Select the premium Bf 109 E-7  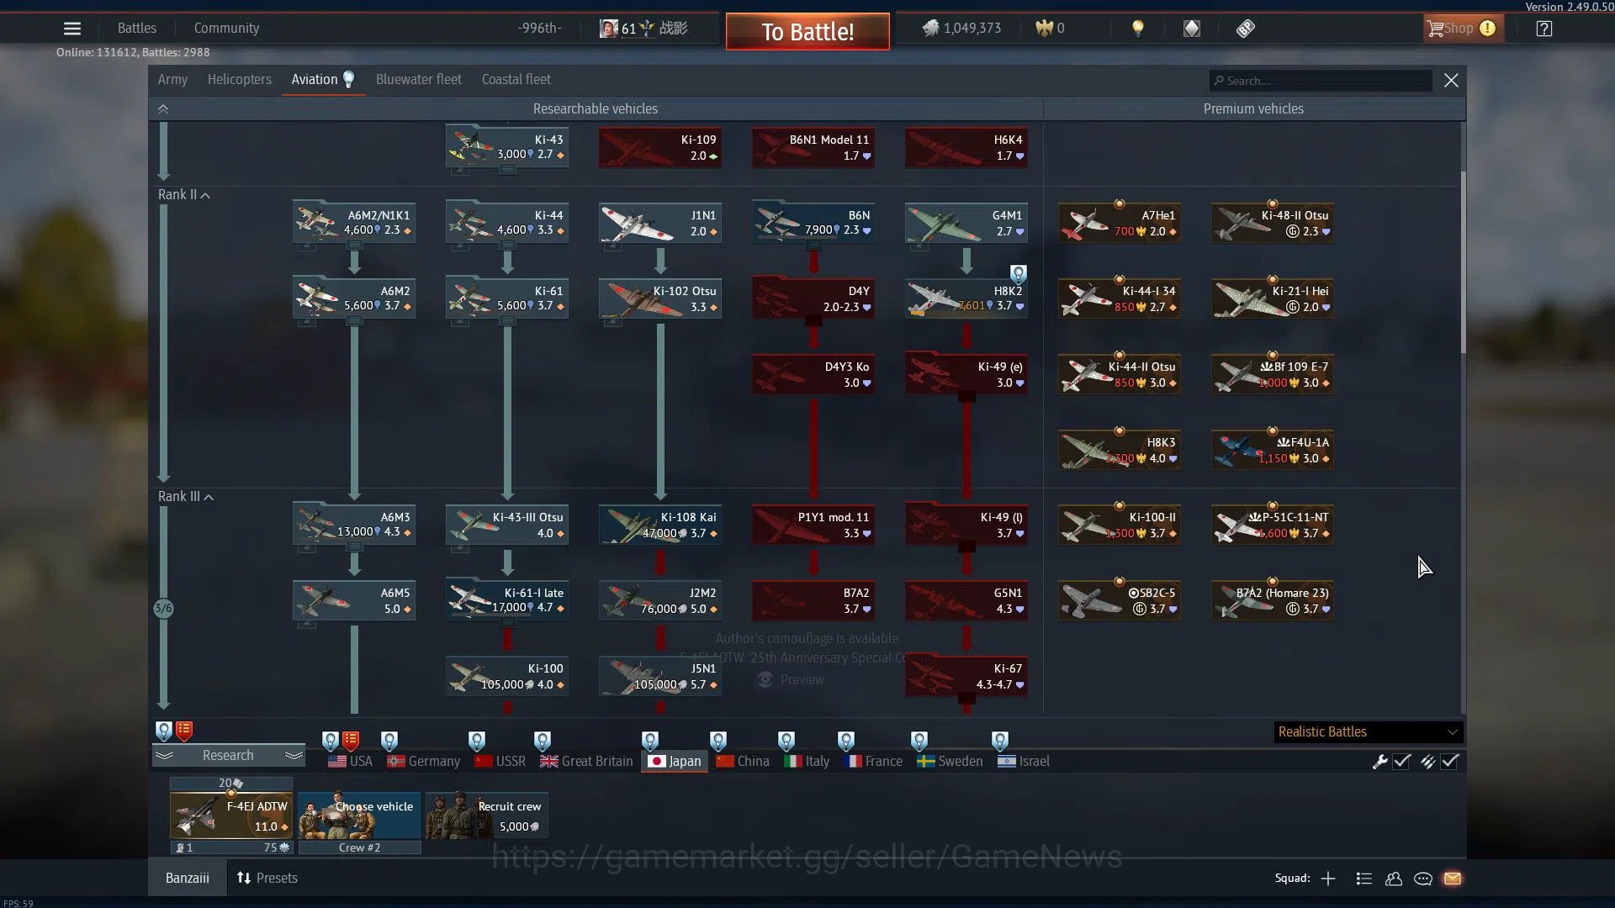pos(1273,374)
